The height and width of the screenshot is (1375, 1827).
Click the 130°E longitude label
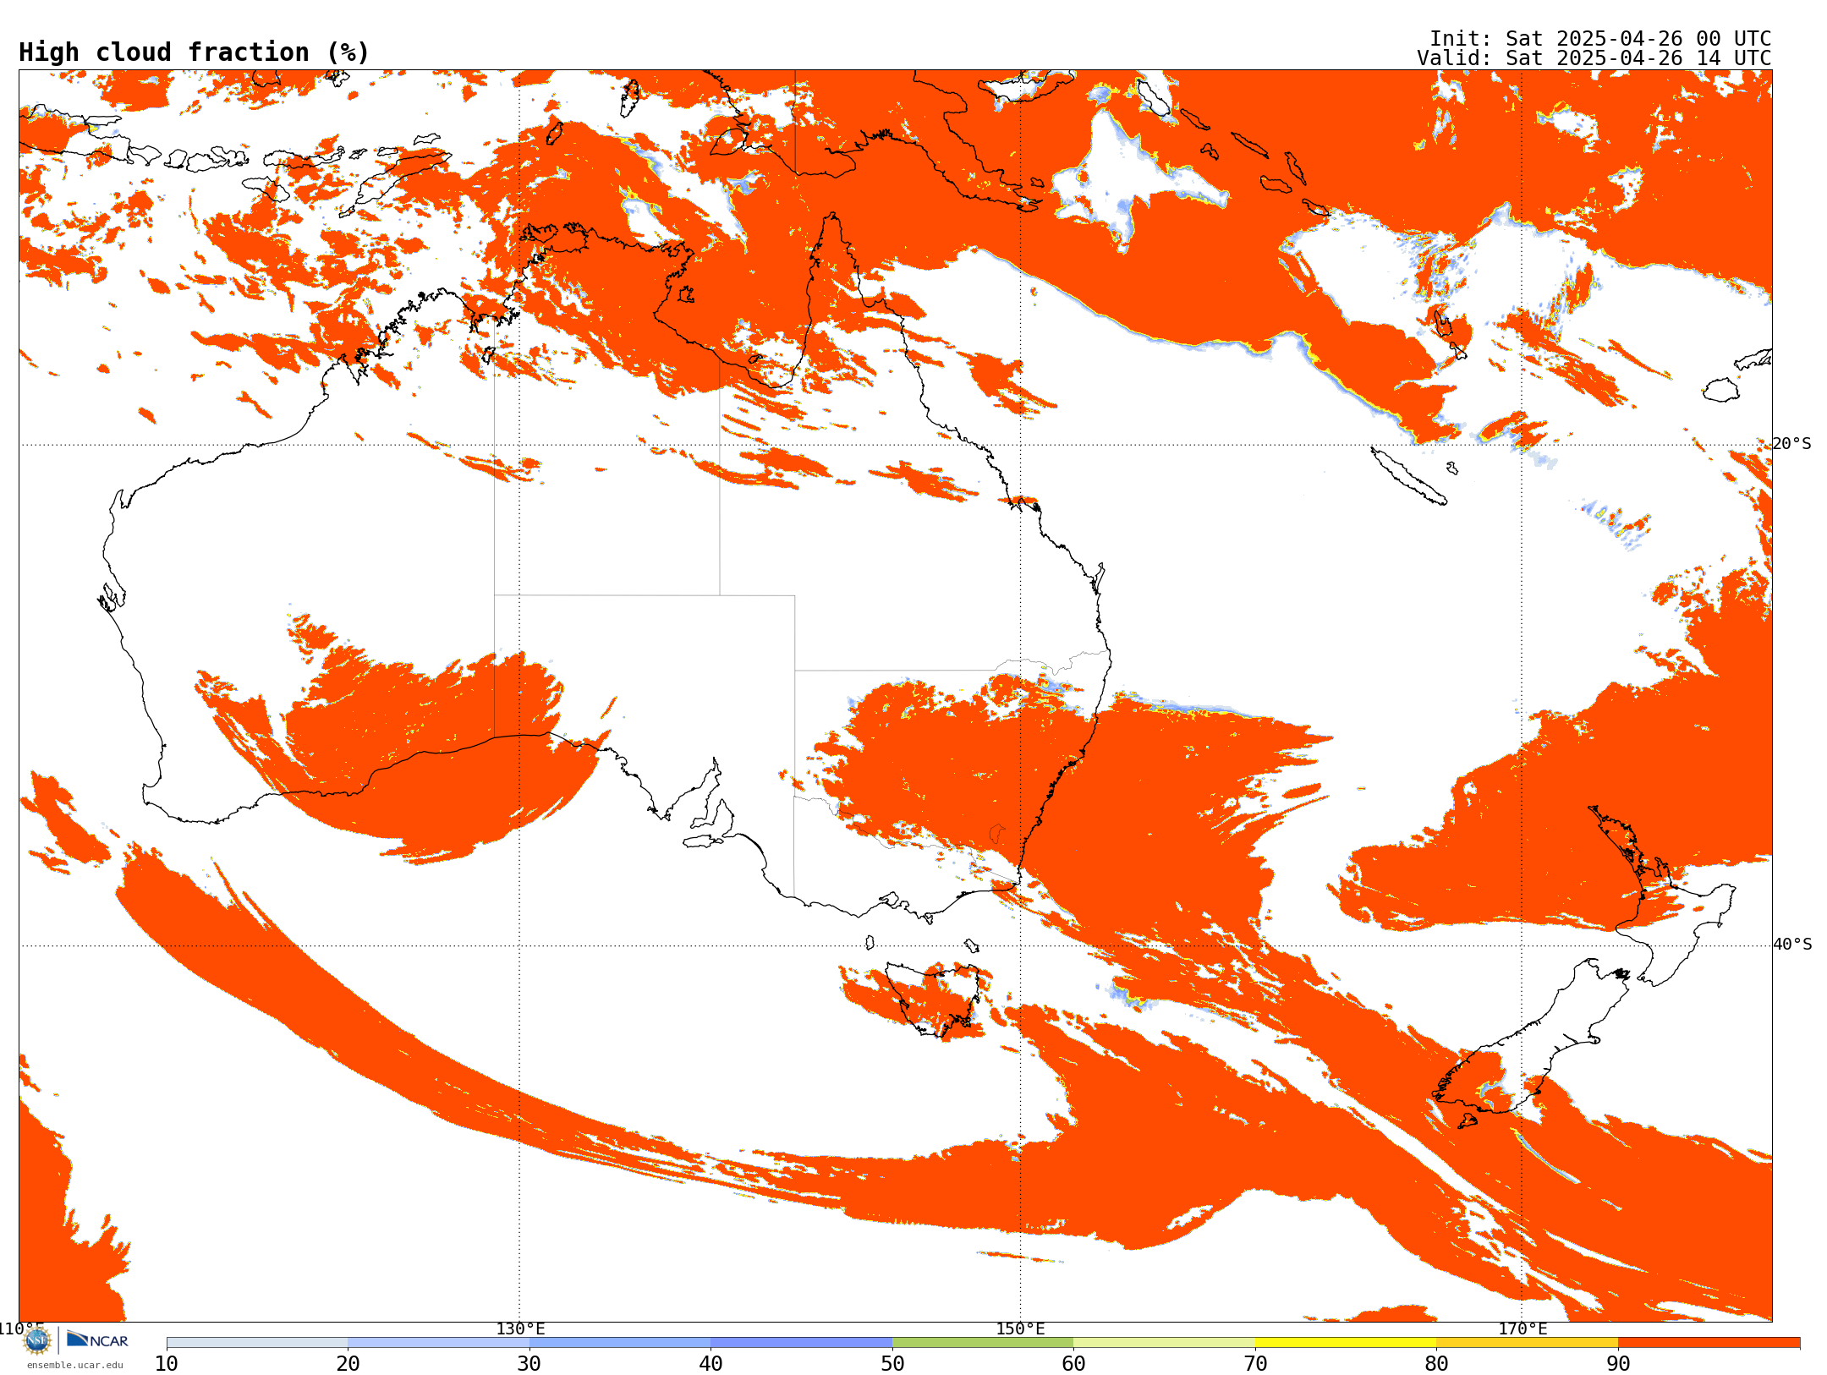(x=520, y=1329)
